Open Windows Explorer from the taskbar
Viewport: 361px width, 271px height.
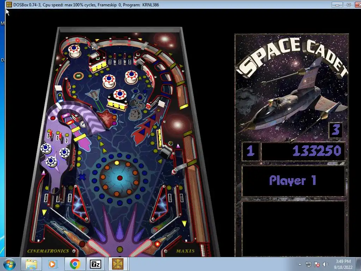click(x=31, y=264)
